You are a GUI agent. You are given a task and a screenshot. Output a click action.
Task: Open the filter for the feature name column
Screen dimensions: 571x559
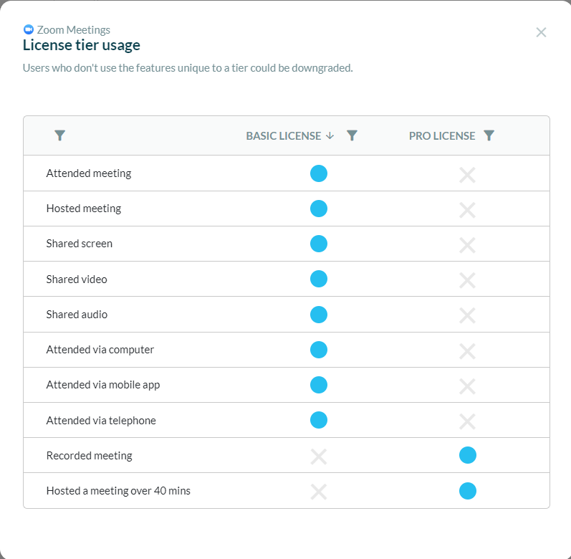tap(60, 135)
